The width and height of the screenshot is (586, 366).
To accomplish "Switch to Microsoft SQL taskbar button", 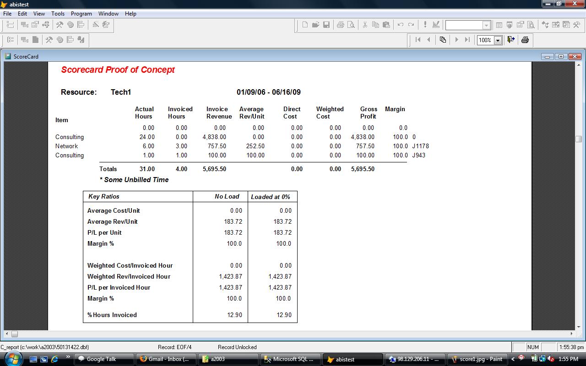I will [290, 359].
